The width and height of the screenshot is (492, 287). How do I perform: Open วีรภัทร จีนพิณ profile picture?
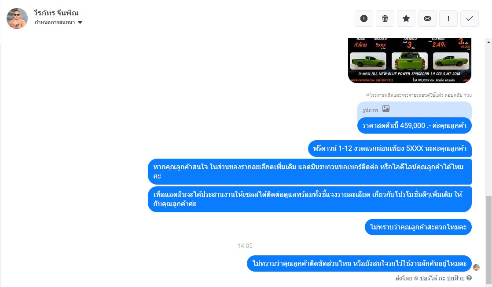tap(17, 18)
